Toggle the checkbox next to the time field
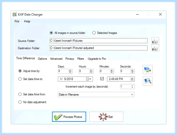Viewport: 177px width, 135px height. click(102, 79)
